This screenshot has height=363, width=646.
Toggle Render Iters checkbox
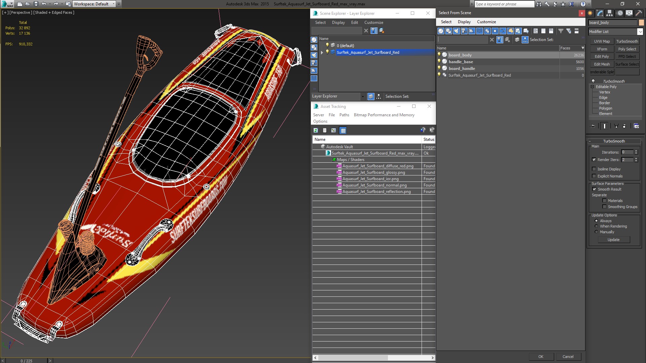[x=594, y=160]
